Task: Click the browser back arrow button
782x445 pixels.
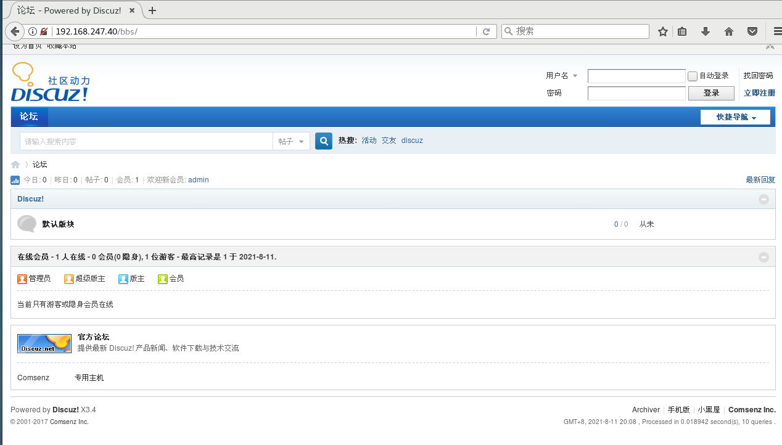Action: coord(15,31)
